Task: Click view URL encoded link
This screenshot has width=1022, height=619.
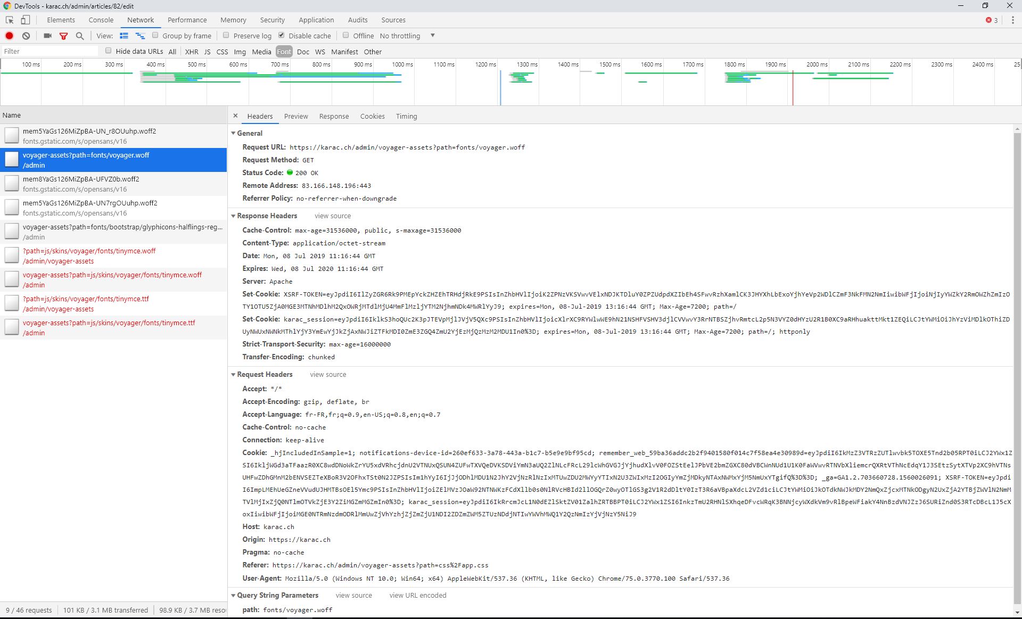Action: click(417, 595)
